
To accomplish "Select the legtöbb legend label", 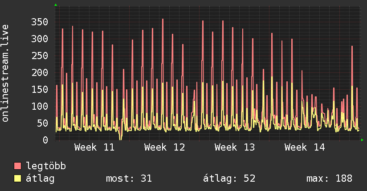I will click(46, 166).
